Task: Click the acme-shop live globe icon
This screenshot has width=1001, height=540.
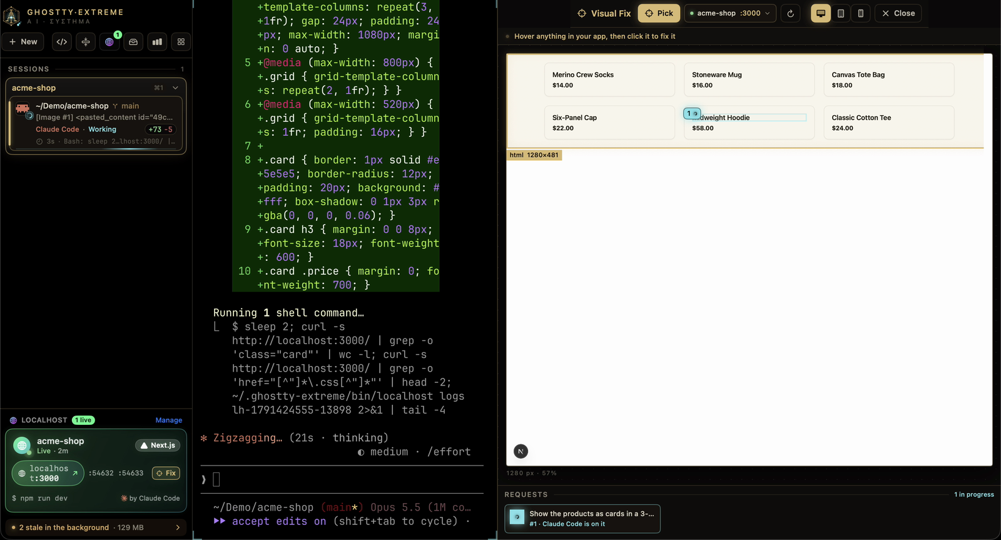Action: [x=22, y=446]
